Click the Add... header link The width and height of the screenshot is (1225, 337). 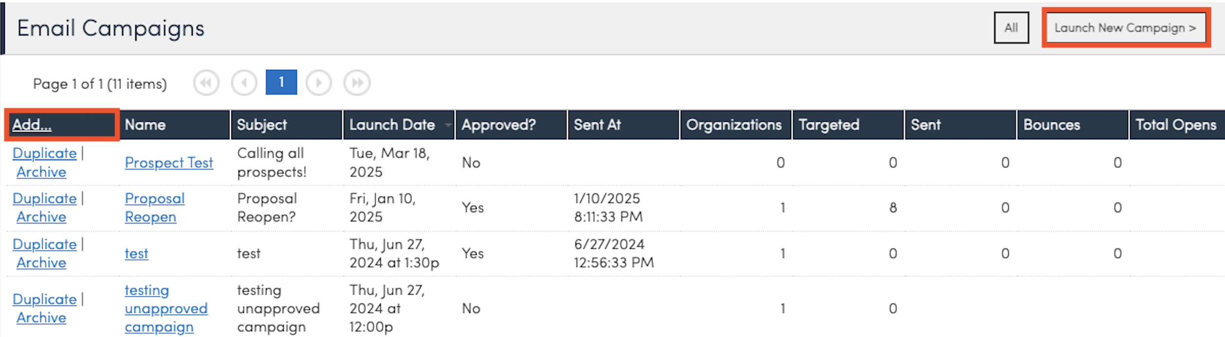(32, 125)
